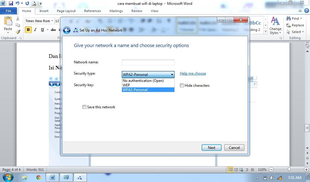Toggle Italic formatting
Image resolution: width=310 pixels, height=182 pixels.
tap(35, 30)
